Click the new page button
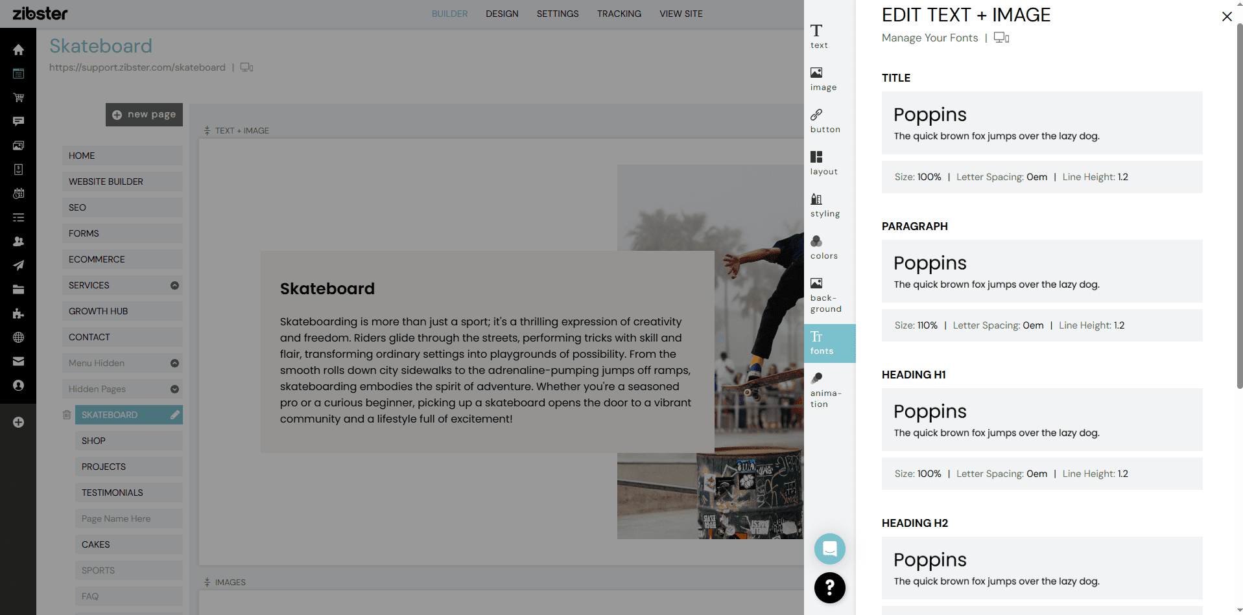This screenshot has height=615, width=1243. coord(144,115)
